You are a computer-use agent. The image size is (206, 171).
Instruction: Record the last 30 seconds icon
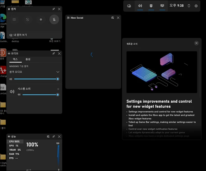pyautogui.click(x=28, y=19)
